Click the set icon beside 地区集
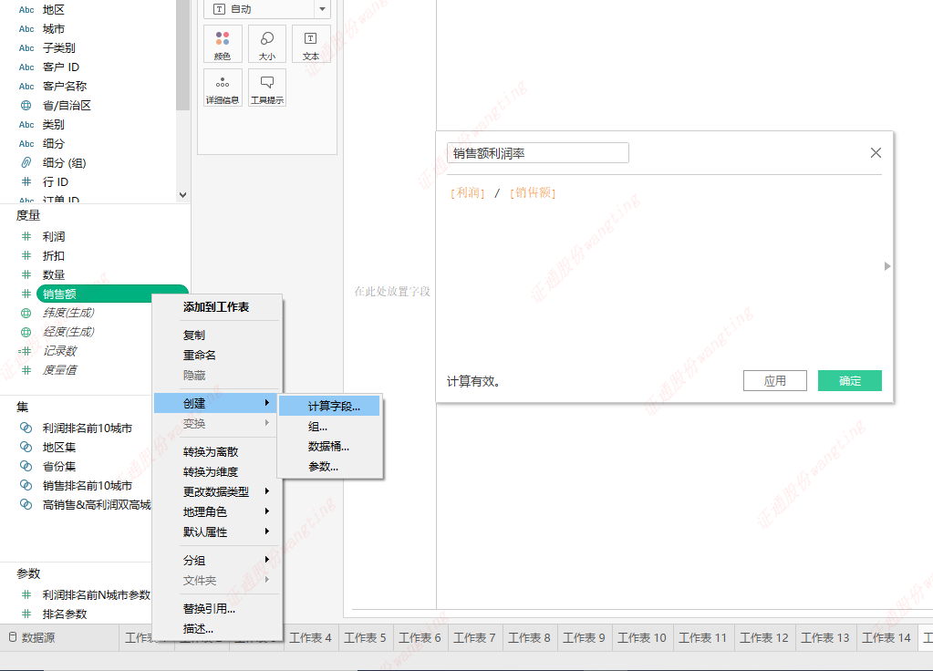Viewport: 933px width, 671px height. (26, 447)
